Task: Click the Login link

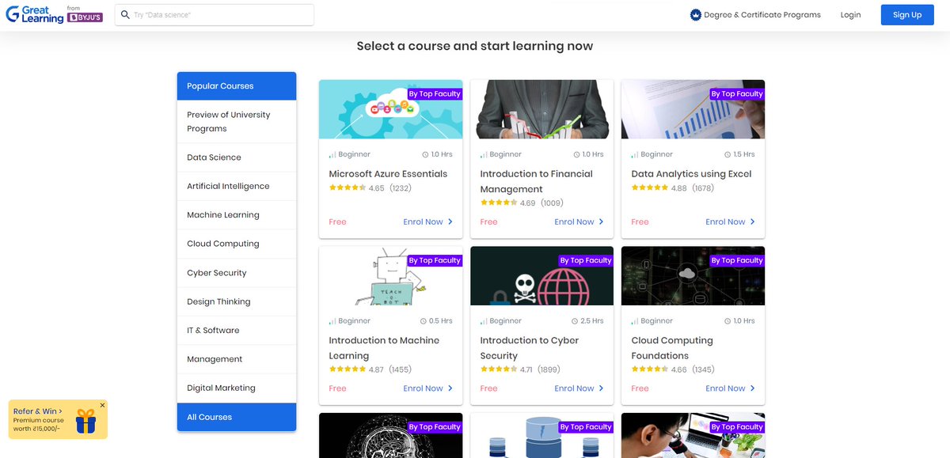Action: 851,15
